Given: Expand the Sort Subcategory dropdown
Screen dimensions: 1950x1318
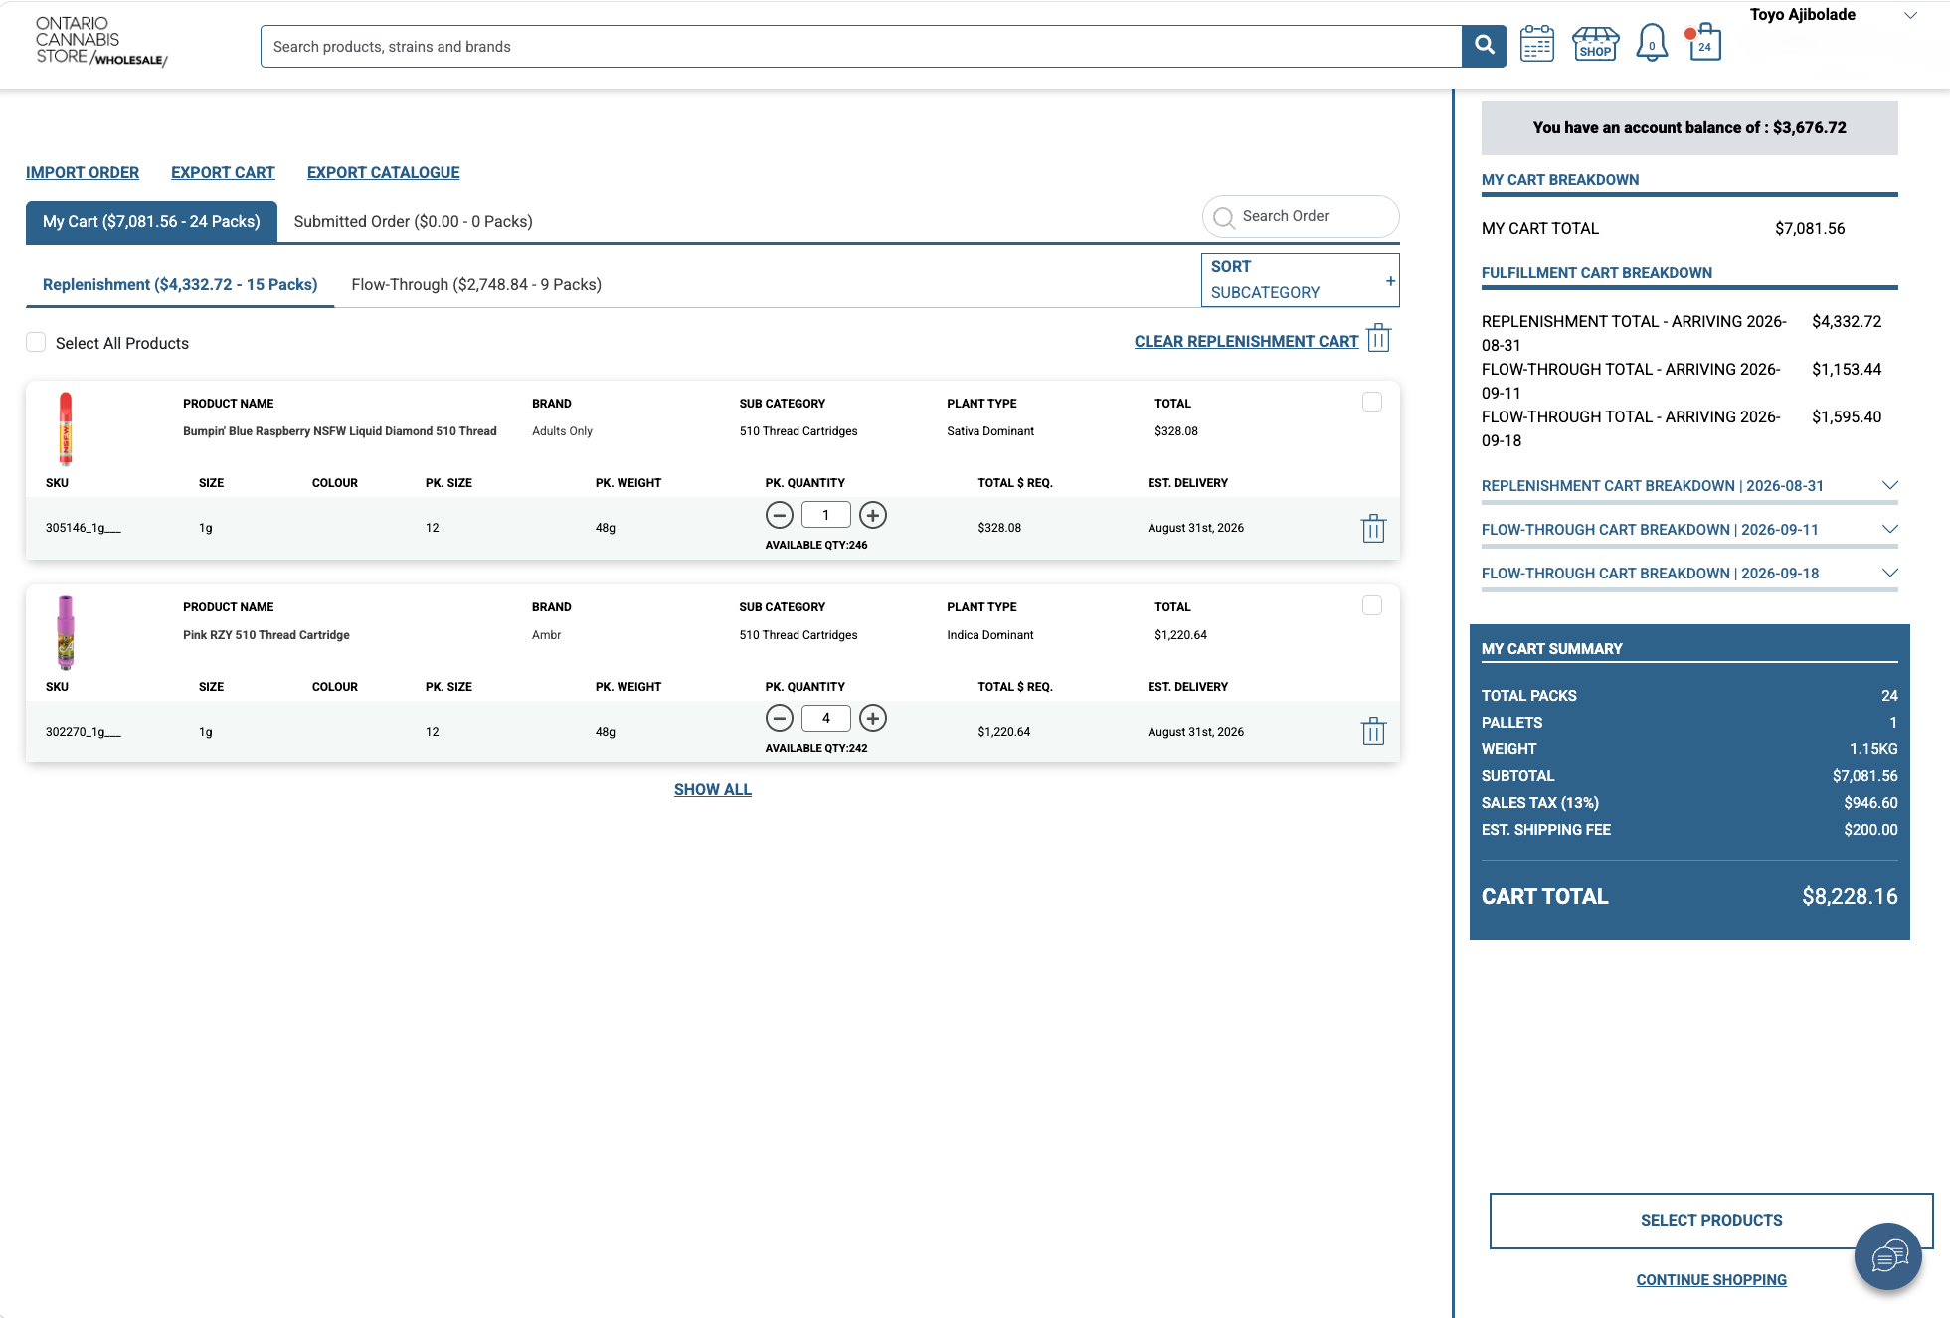Looking at the screenshot, I should coord(1300,280).
